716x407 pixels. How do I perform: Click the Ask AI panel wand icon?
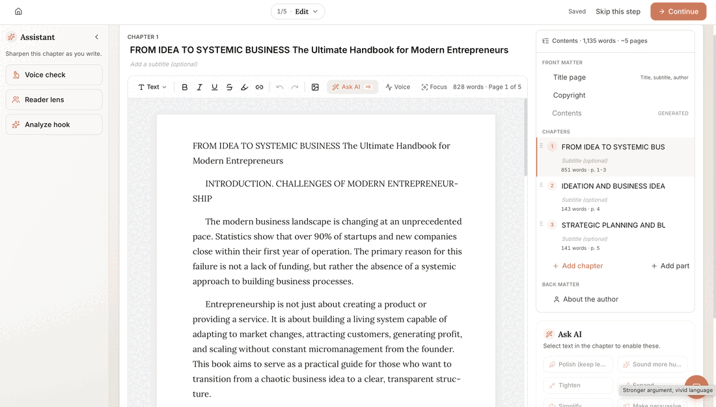tap(549, 334)
